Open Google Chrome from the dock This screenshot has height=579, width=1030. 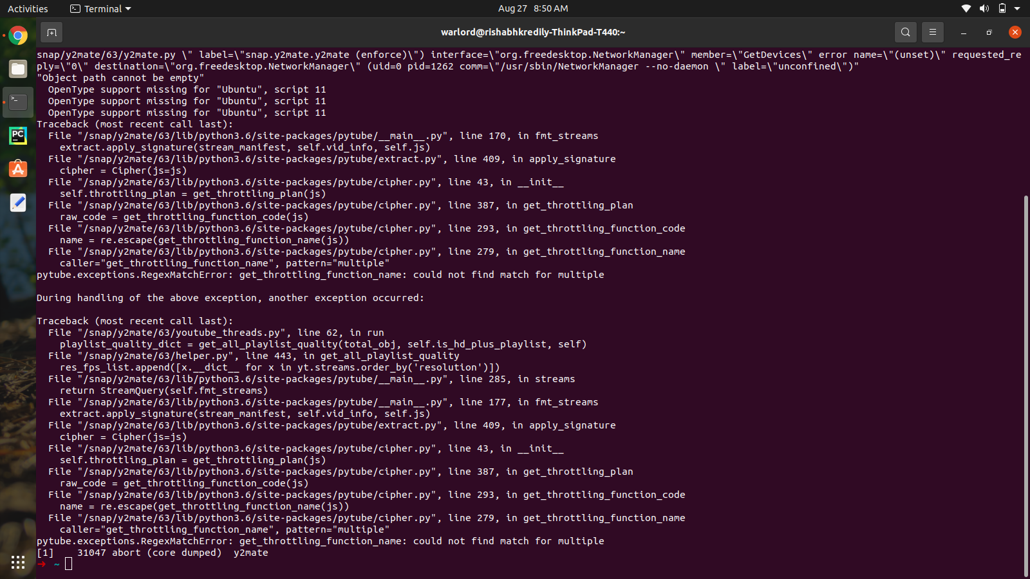(17, 37)
